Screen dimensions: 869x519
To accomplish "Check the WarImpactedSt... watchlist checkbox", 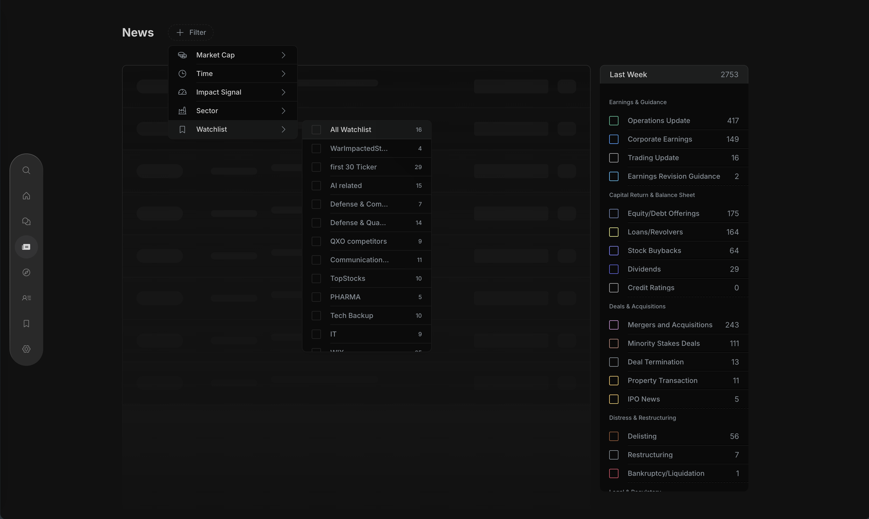I will [316, 148].
